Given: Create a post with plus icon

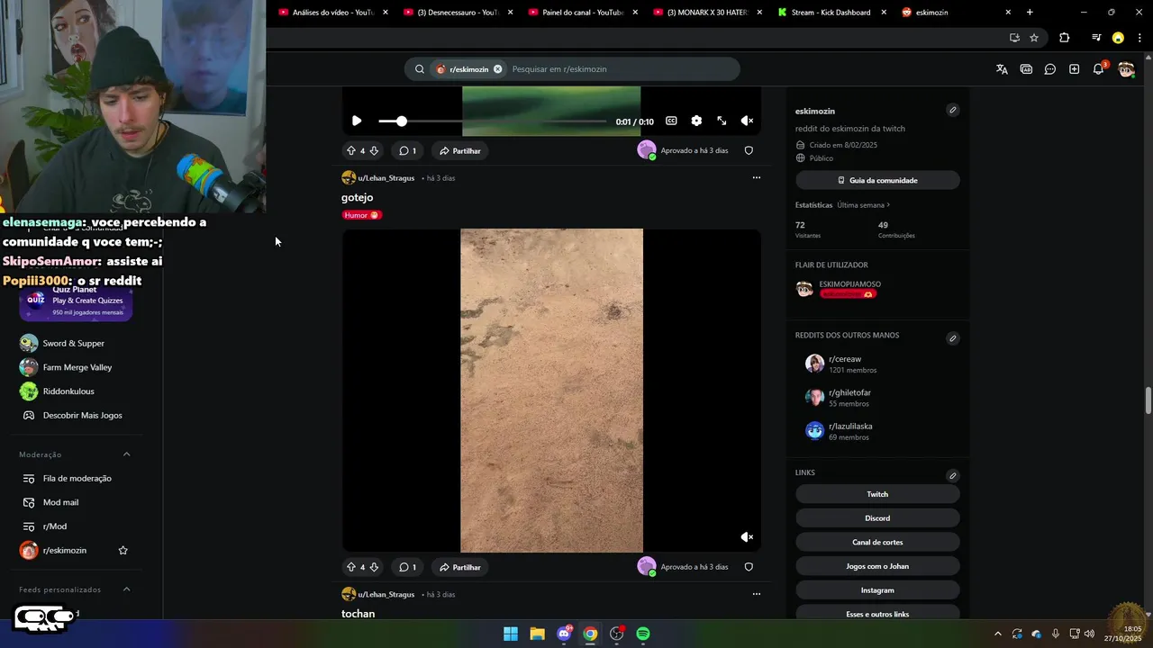Looking at the screenshot, I should 1074,69.
